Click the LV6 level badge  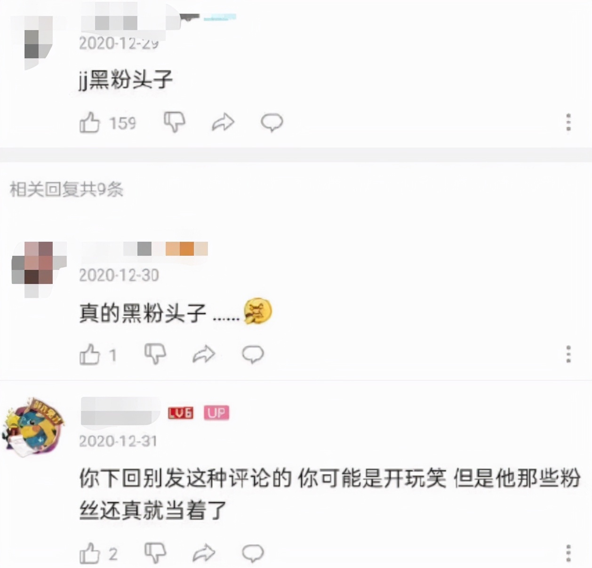(181, 413)
